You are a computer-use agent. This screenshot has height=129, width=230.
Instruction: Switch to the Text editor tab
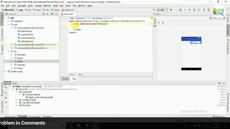coord(74,79)
